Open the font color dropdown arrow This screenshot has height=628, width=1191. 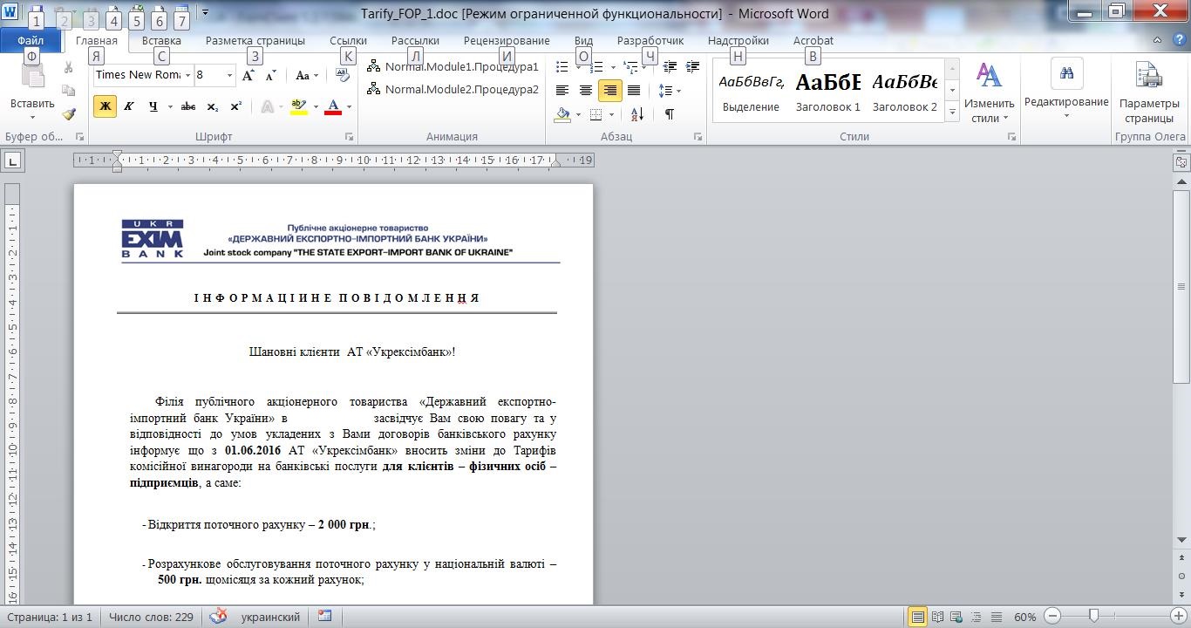point(349,106)
